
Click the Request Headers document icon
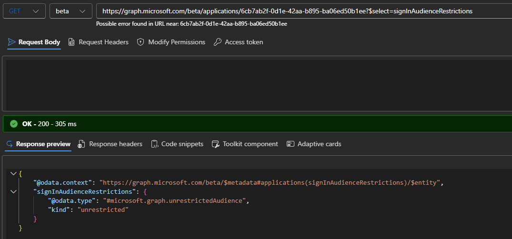point(71,42)
